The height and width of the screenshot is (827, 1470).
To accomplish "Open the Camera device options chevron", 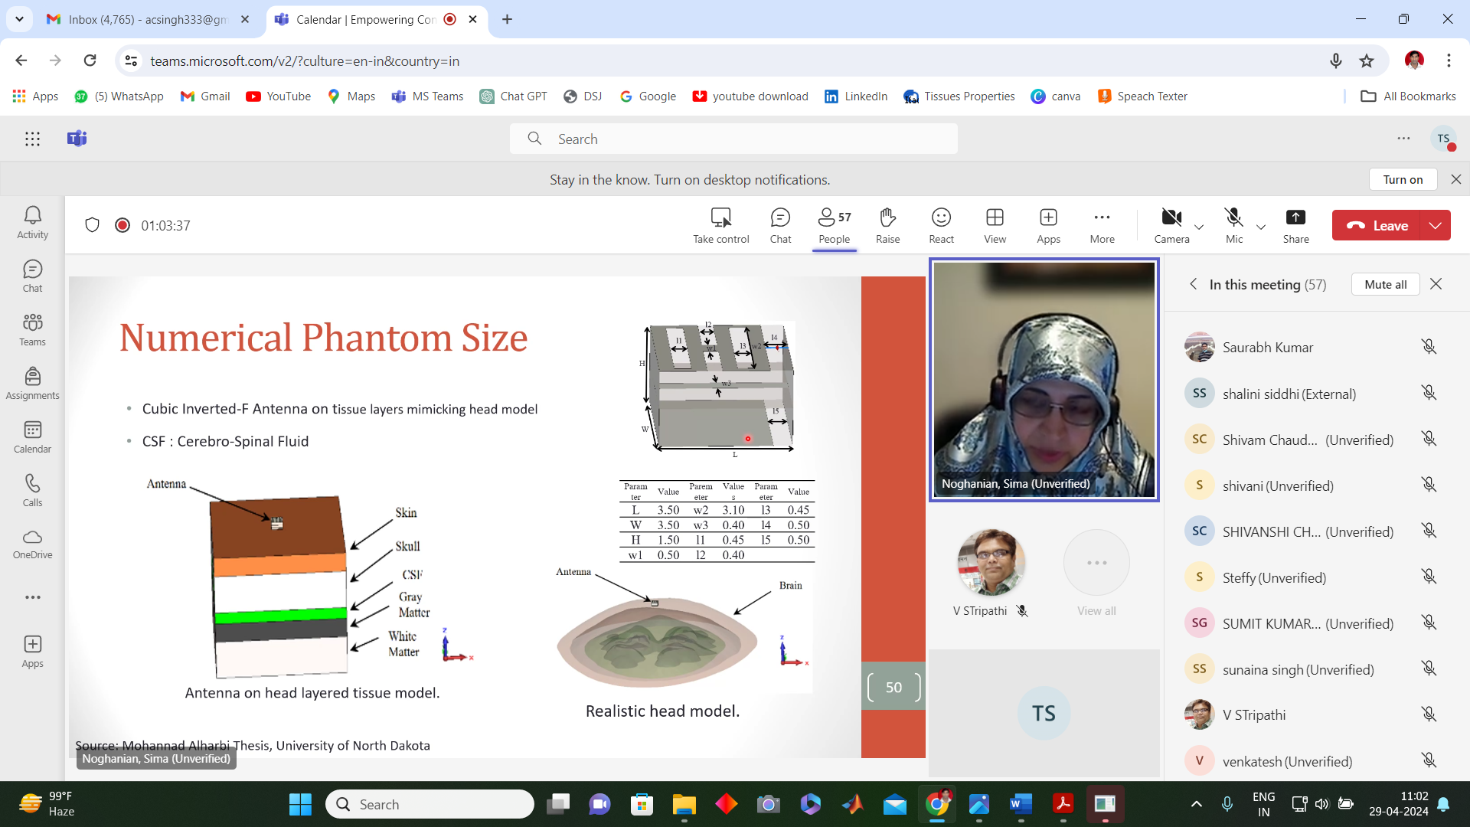I will [1199, 227].
